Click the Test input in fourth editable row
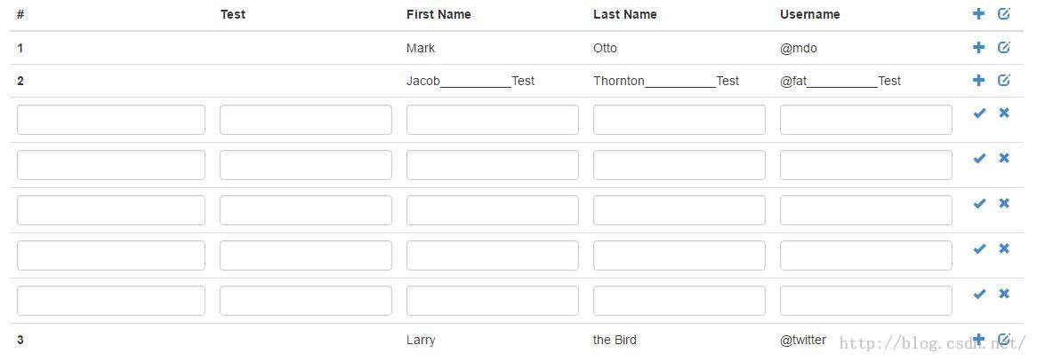1037x361 pixels. click(x=305, y=255)
